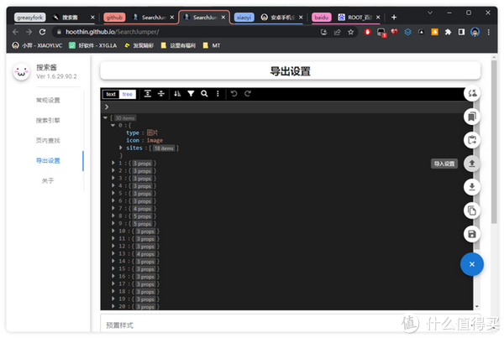Click the collapse all fields icon
504x338 pixels.
(161, 94)
